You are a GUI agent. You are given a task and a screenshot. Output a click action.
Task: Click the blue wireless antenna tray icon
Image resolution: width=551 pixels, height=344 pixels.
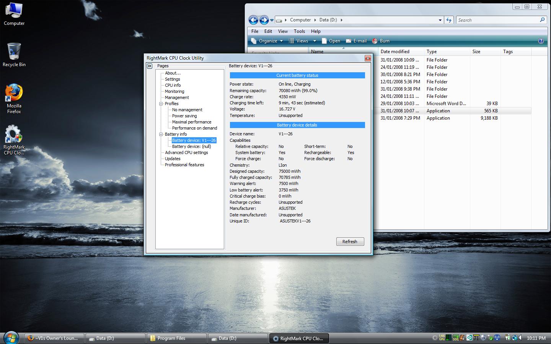[497, 338]
